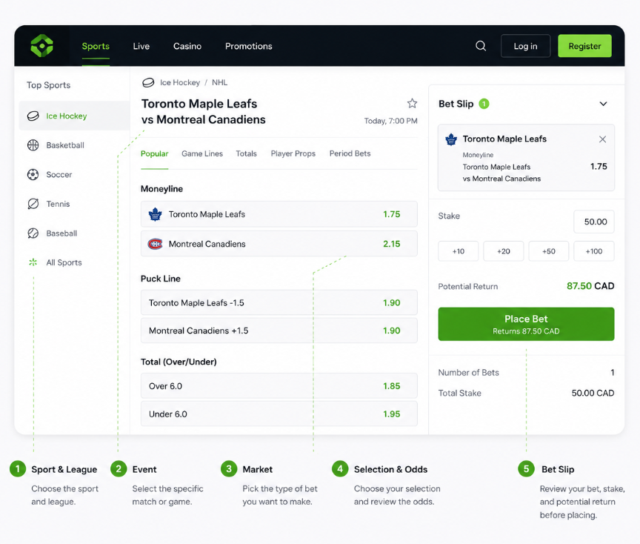Screen dimensions: 640x544
Task: Click the green Register button
Action: pyautogui.click(x=584, y=46)
